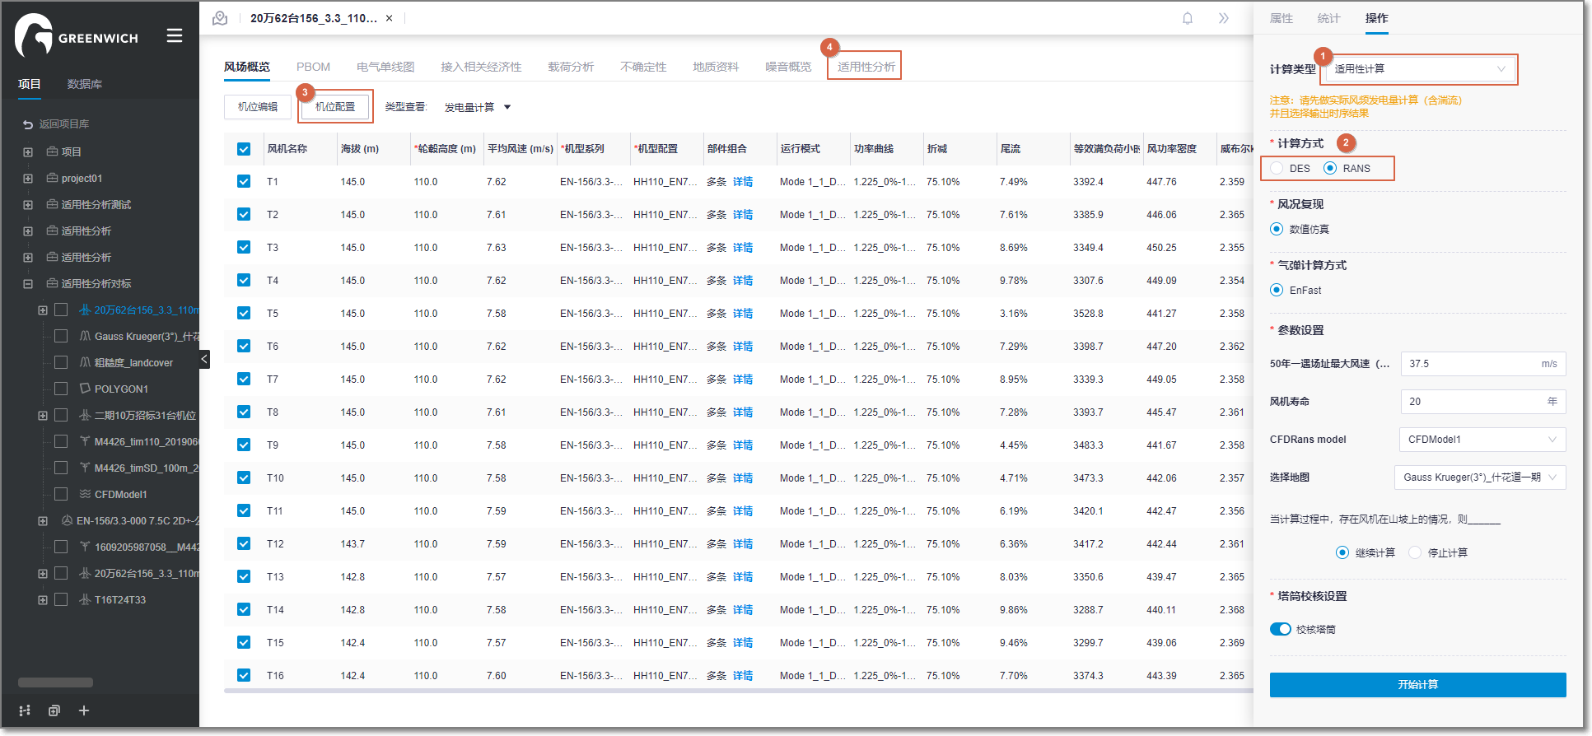Click the mast icon of M4426_tim110 item

tap(85, 442)
